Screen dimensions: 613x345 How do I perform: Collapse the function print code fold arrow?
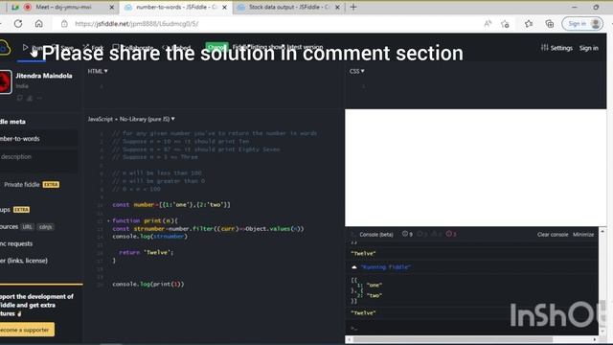click(108, 221)
